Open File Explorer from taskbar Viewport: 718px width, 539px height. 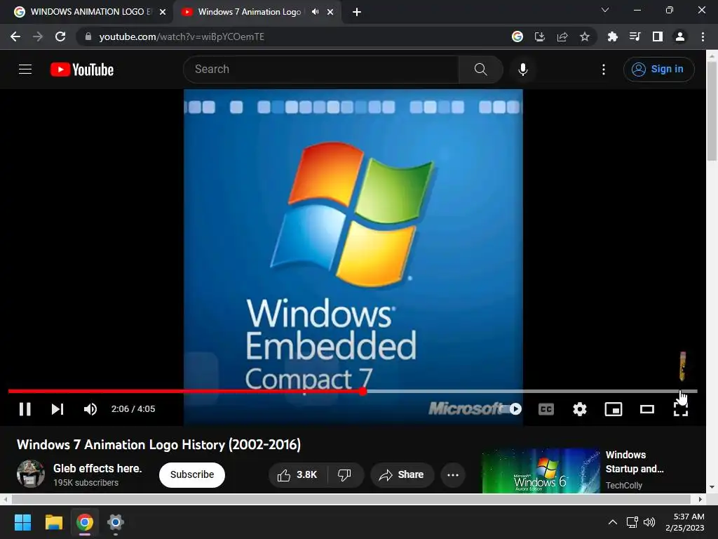coord(53,522)
